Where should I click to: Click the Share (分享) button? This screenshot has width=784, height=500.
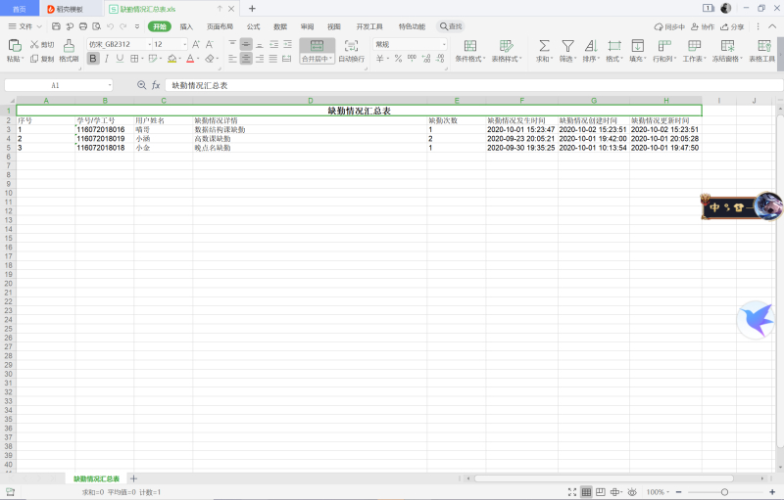coord(732,27)
